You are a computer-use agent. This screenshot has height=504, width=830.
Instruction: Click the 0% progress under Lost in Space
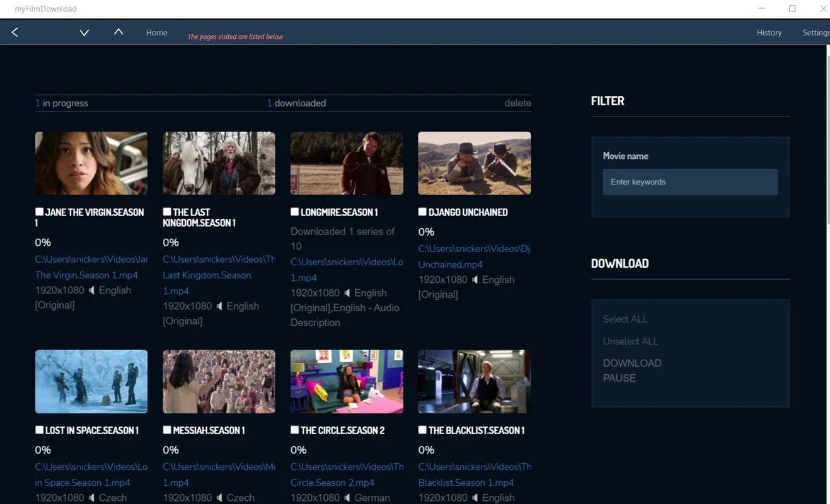coord(43,450)
